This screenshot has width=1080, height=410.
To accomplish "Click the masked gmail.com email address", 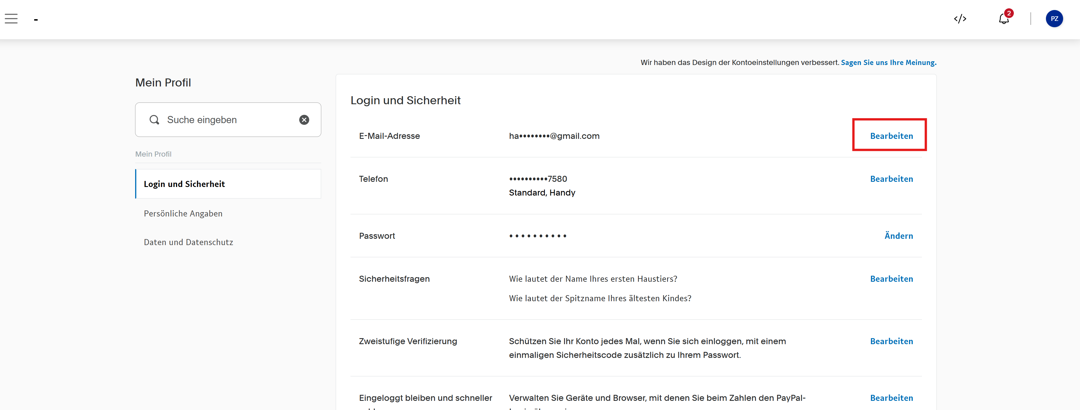I will pos(554,136).
